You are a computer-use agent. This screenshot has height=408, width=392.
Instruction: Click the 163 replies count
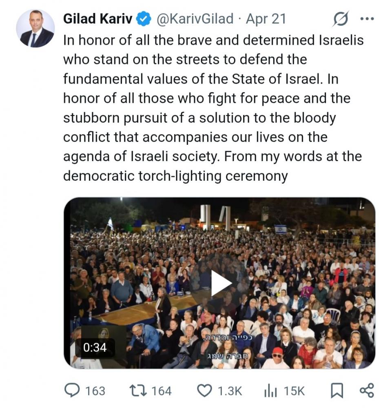pos(95,391)
